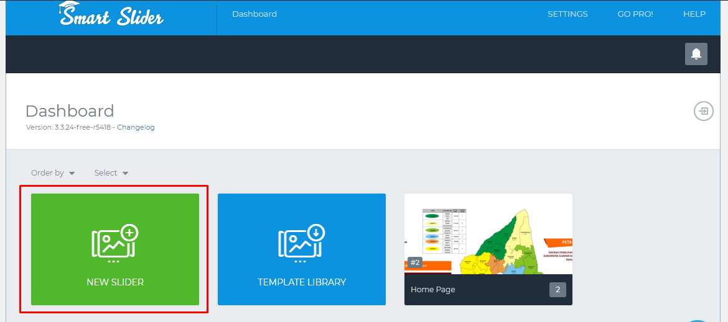Open the Changelog link
This screenshot has height=322, width=728.
coord(136,127)
